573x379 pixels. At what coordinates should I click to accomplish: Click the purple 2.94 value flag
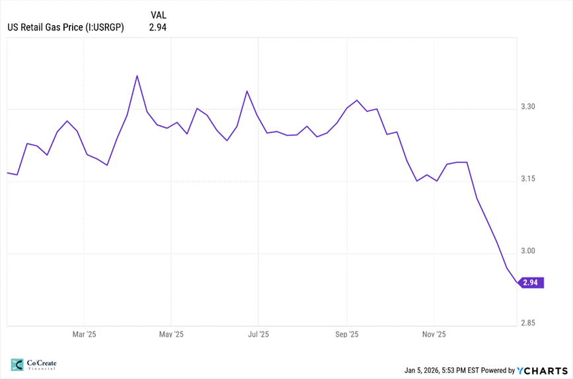point(530,283)
